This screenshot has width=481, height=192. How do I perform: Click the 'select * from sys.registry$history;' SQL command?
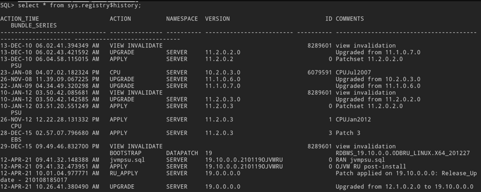coord(80,5)
